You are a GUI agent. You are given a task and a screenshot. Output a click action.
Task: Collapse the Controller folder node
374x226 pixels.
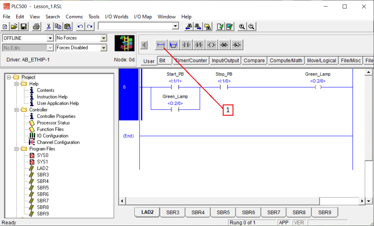[16, 110]
